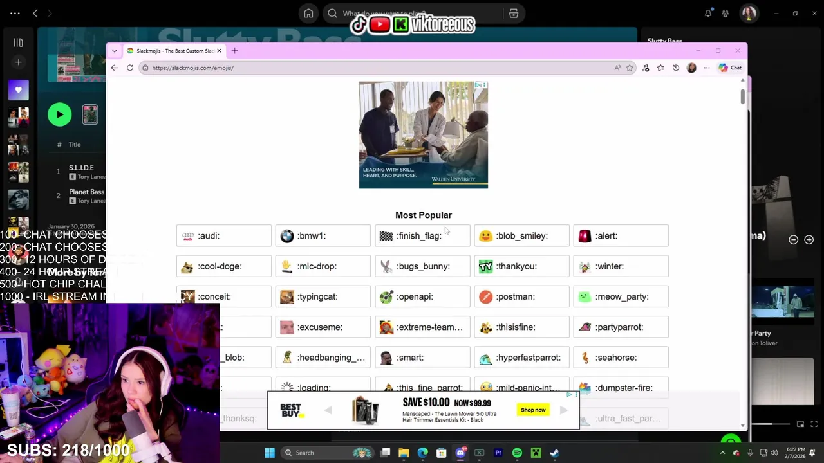Select the Slackmojis browser tab
Screen dimensions: 824x463
[x=174, y=51]
